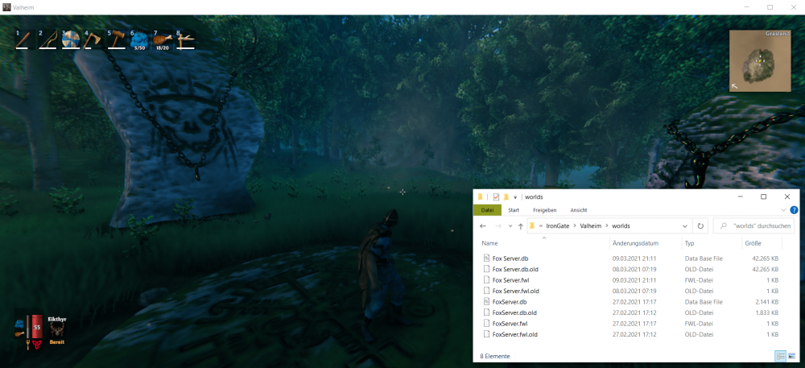Click the 8 Elemente status bar text
The height and width of the screenshot is (368, 805).
pos(494,356)
